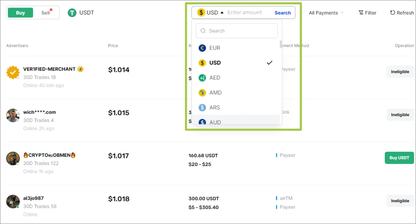The width and height of the screenshot is (416, 224).
Task: Click the Refresh listings icon
Action: [393, 13]
